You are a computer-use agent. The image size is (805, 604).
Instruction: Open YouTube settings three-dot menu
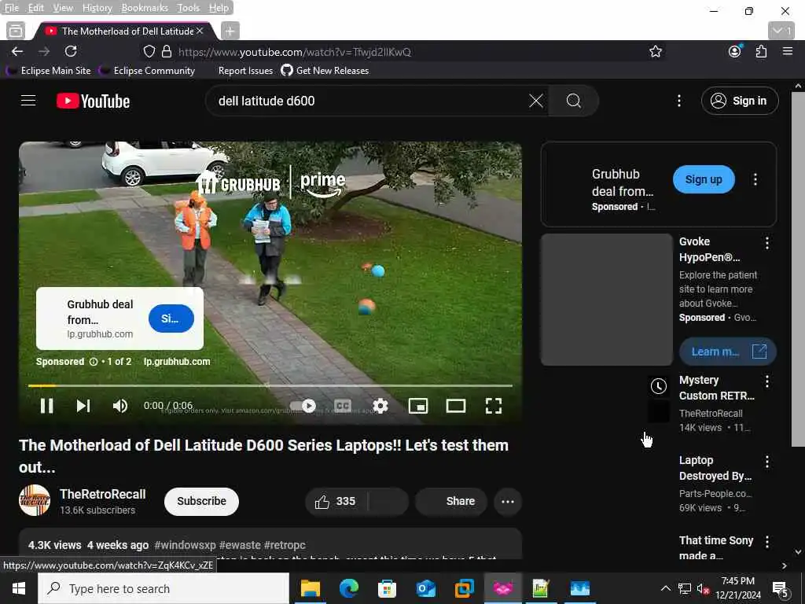tap(678, 101)
